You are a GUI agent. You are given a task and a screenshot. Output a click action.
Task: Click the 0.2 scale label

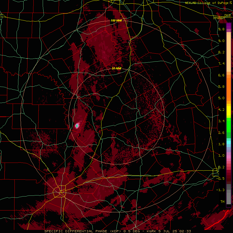(x=221, y=167)
